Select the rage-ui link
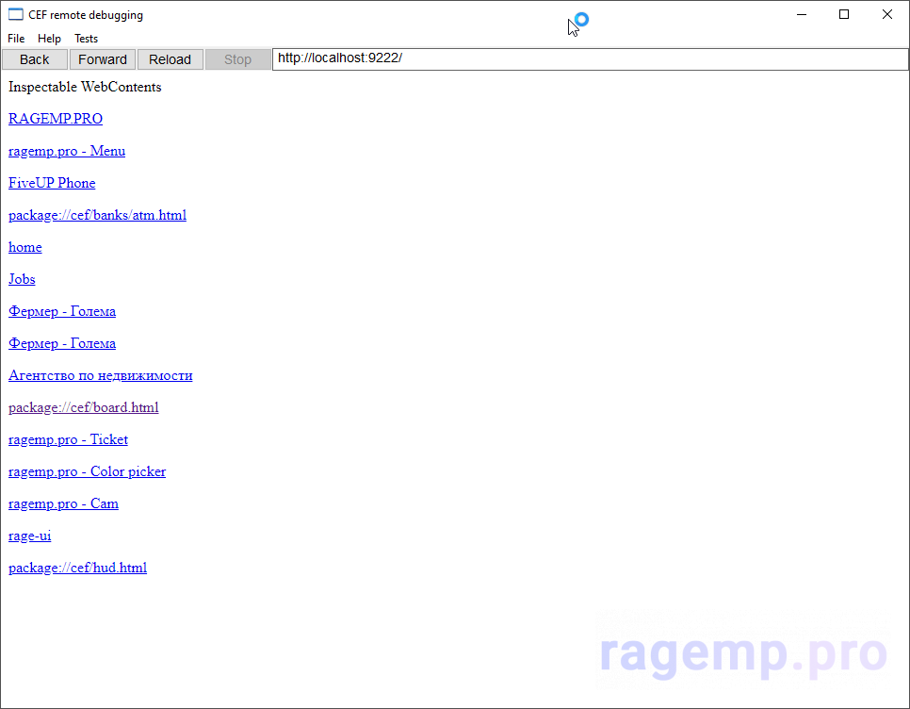Viewport: 910px width, 709px height. [29, 536]
